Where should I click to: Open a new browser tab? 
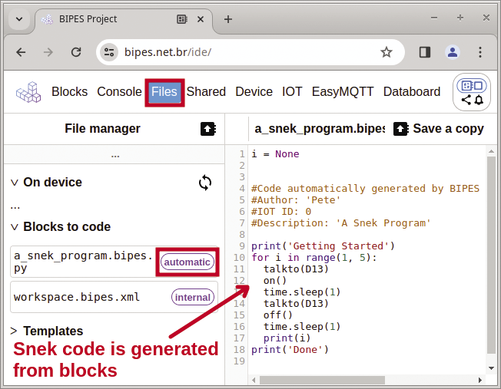[227, 19]
